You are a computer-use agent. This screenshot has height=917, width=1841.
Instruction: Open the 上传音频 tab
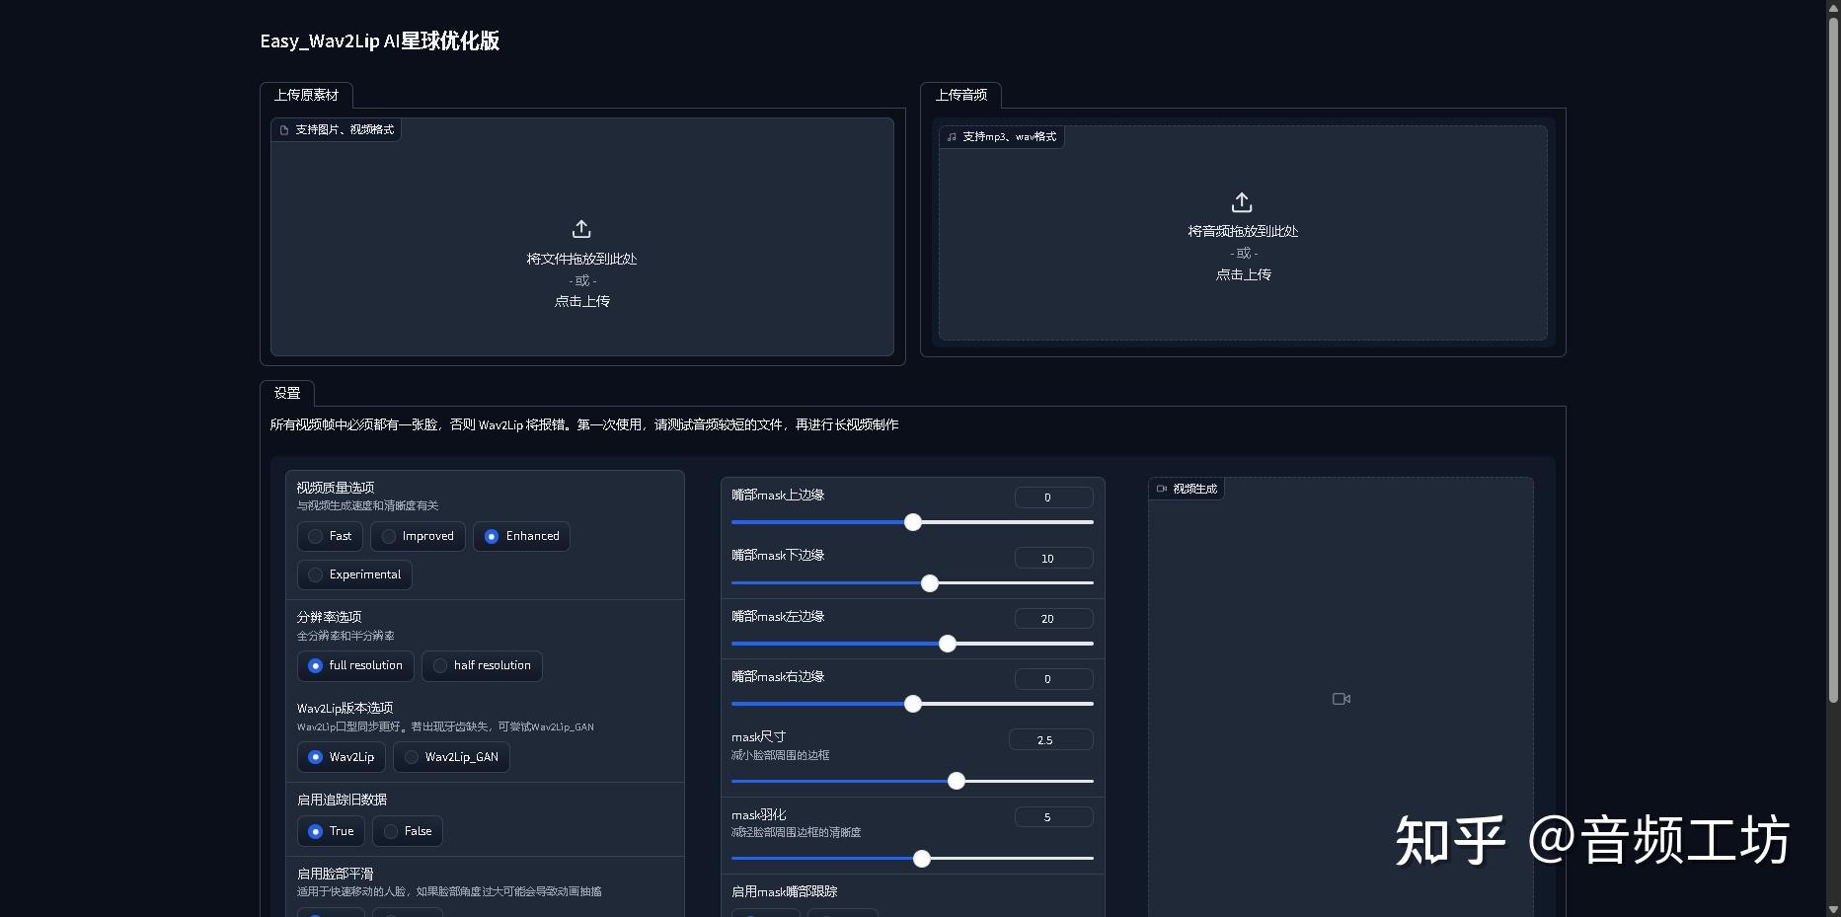pos(961,96)
